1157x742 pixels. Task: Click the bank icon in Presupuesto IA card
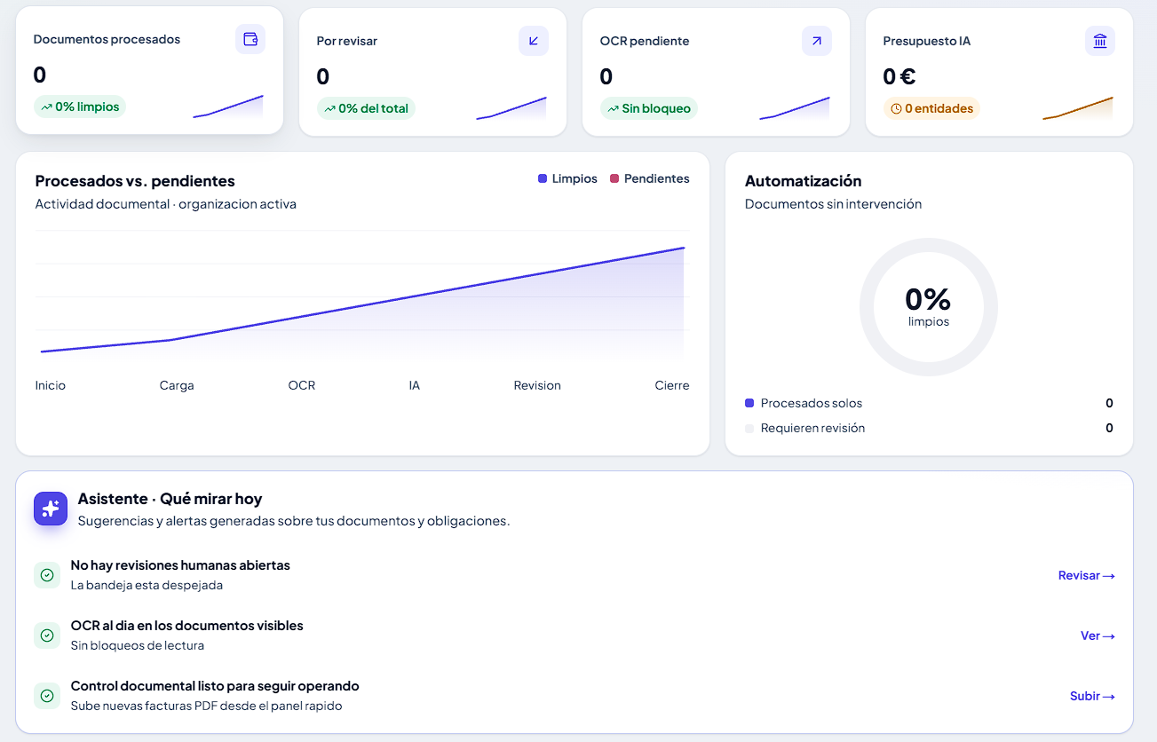[x=1100, y=41]
